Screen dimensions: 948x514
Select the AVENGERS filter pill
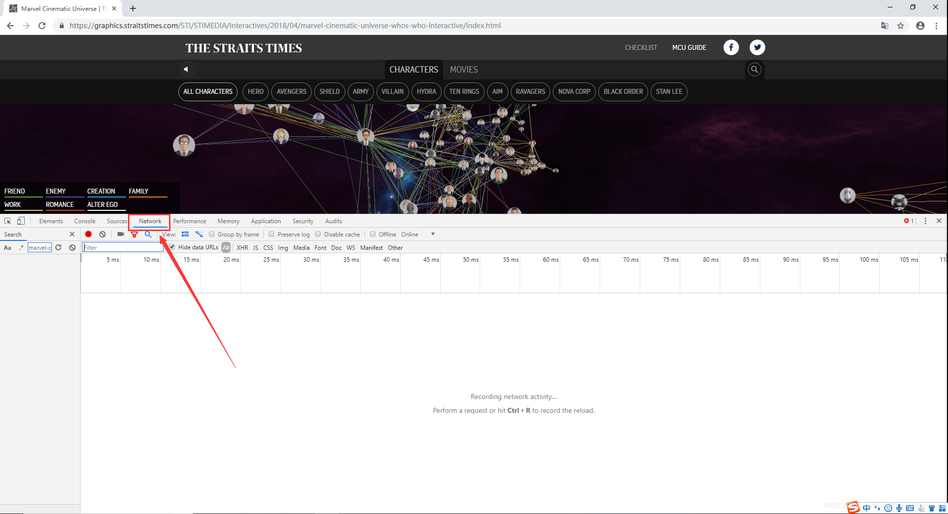(291, 92)
